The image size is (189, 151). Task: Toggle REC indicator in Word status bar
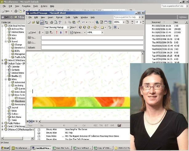click(96, 126)
